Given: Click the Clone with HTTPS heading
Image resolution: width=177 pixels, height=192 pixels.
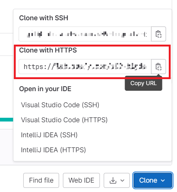Looking at the screenshot, I should 48,50.
